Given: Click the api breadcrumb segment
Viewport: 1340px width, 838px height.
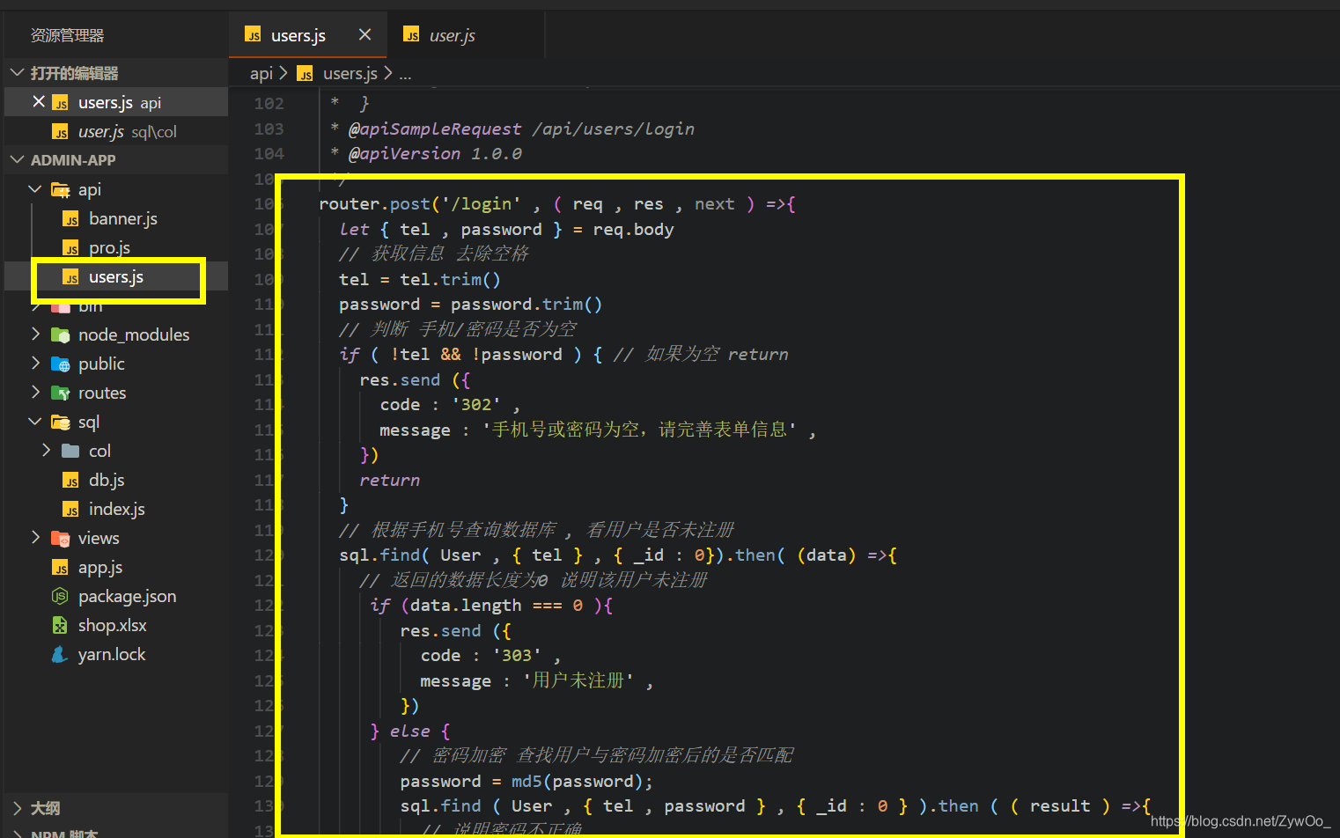Looking at the screenshot, I should (261, 73).
